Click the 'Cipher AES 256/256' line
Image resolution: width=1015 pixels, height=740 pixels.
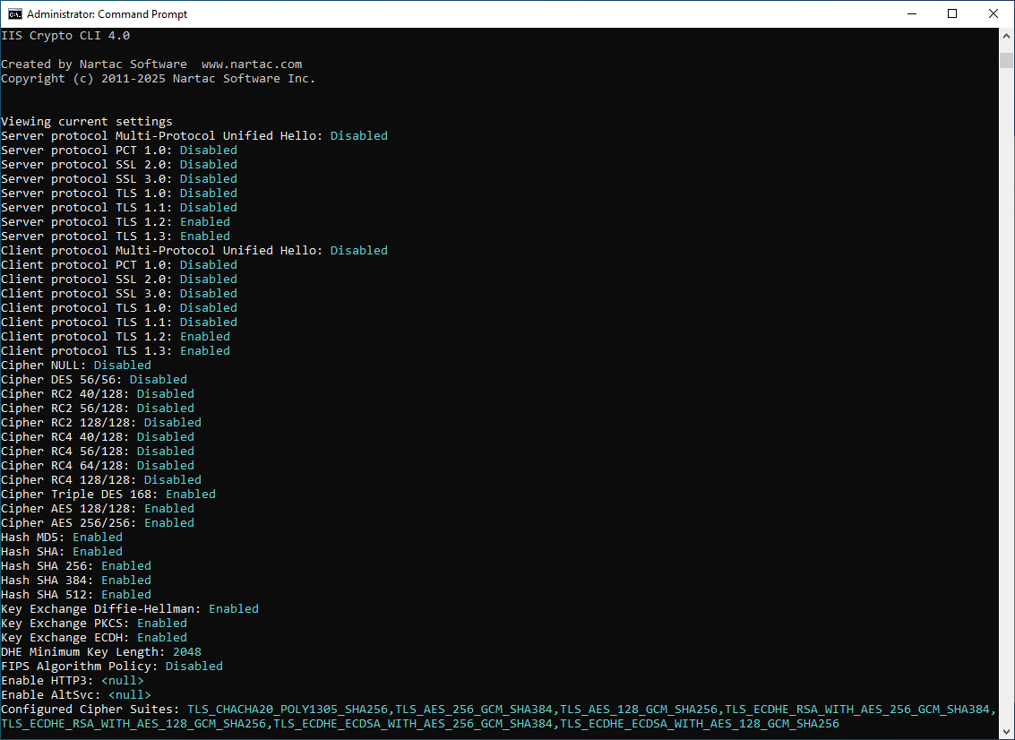coord(98,523)
